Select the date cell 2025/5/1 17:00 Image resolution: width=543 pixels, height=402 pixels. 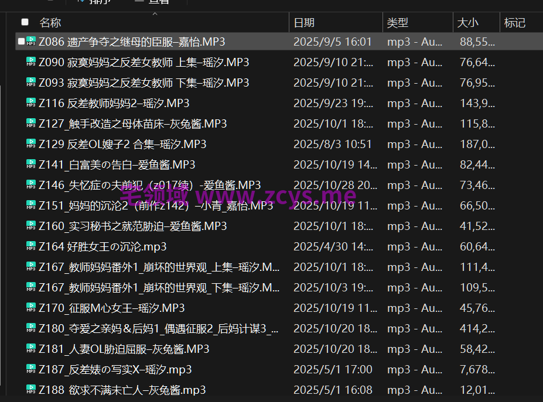pos(333,369)
